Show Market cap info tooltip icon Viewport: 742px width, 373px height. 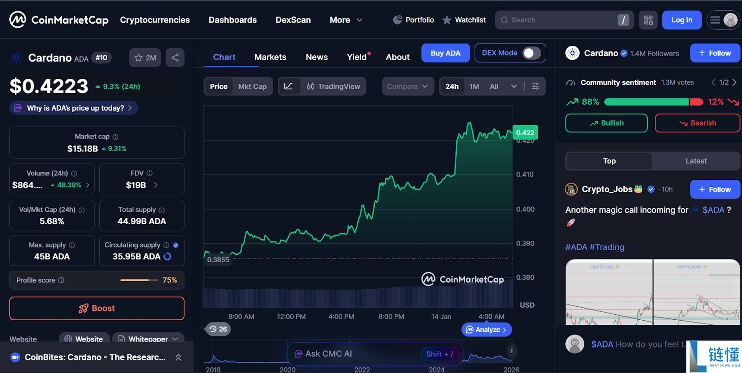tap(115, 137)
